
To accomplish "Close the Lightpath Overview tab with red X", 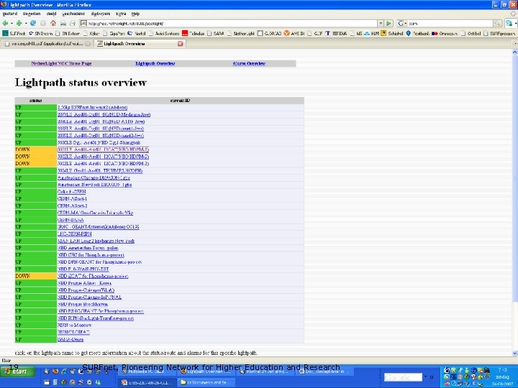I will pyautogui.click(x=181, y=44).
